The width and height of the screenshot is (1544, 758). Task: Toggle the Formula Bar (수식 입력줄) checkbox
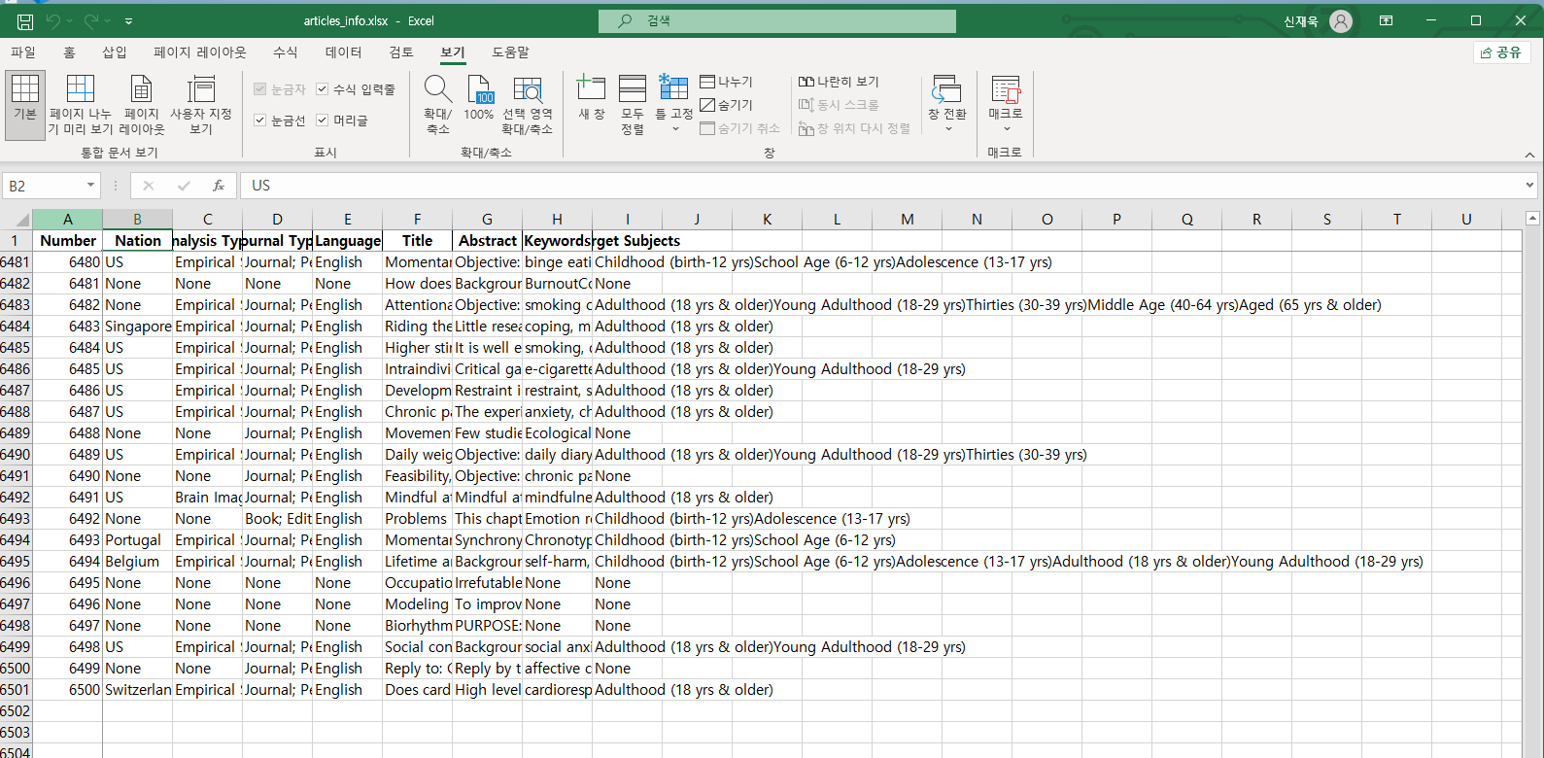[323, 89]
